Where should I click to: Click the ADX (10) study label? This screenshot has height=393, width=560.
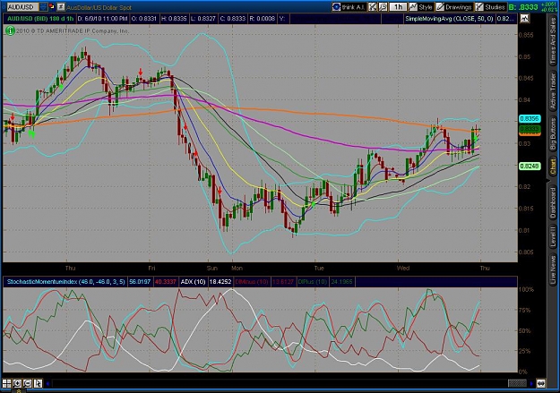[193, 282]
